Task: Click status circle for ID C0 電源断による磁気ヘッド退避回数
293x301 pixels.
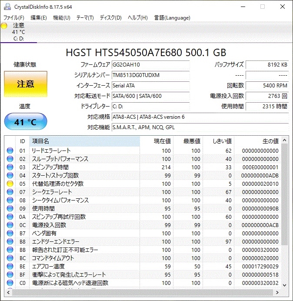Action: coord(10,283)
